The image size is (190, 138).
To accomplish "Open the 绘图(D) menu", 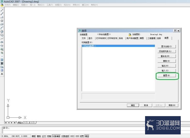I will [x=58, y=5].
